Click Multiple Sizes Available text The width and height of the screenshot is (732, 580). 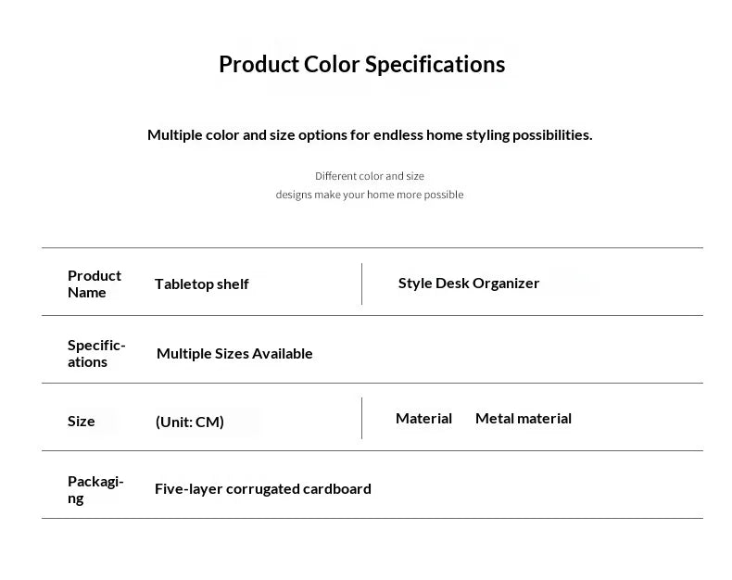[234, 354]
